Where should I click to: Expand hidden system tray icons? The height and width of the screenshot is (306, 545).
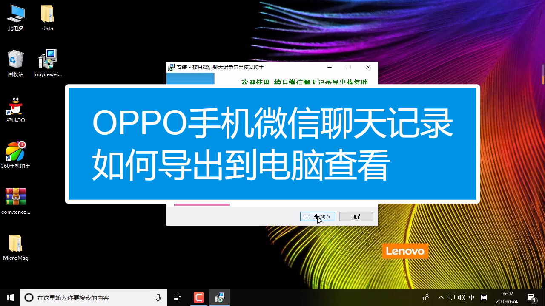point(441,297)
